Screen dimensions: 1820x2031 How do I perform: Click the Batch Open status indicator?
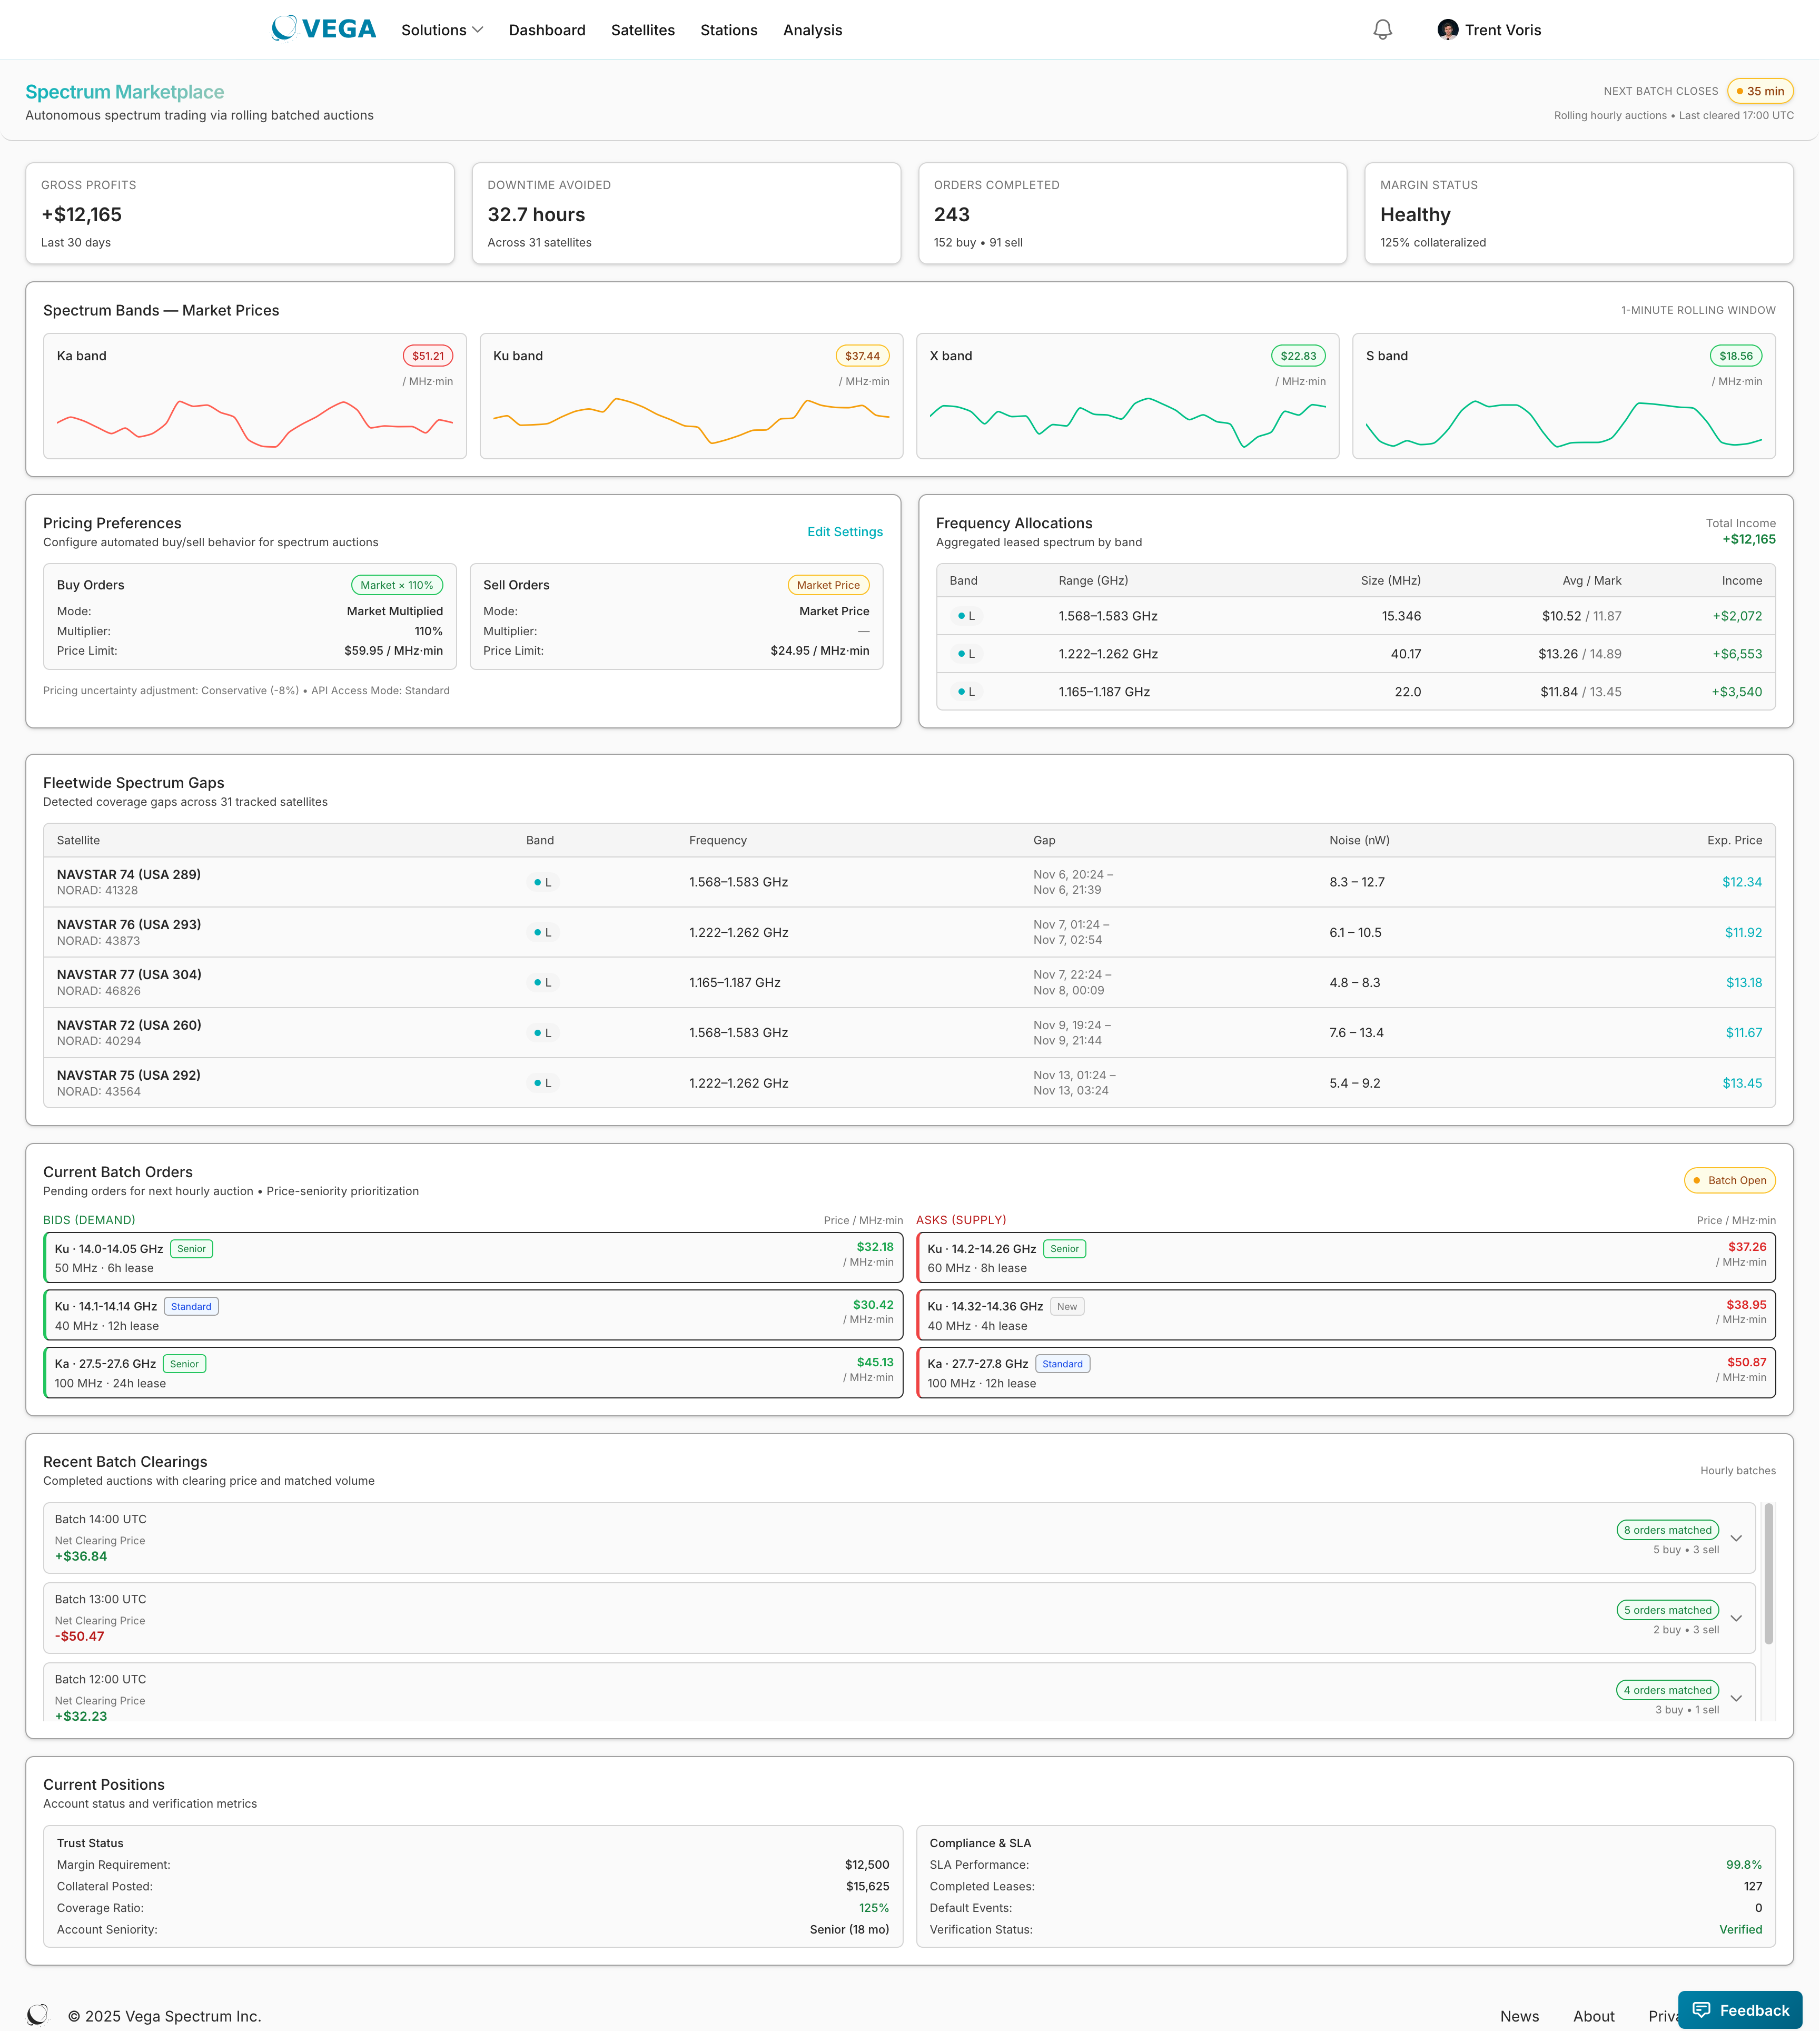(1729, 1180)
